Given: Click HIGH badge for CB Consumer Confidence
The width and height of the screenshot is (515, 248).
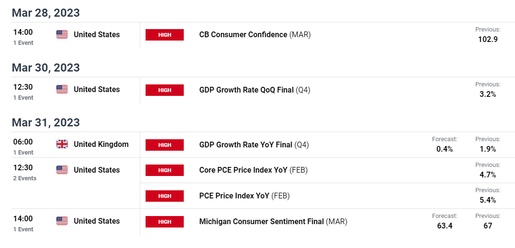Looking at the screenshot, I should pyautogui.click(x=165, y=35).
